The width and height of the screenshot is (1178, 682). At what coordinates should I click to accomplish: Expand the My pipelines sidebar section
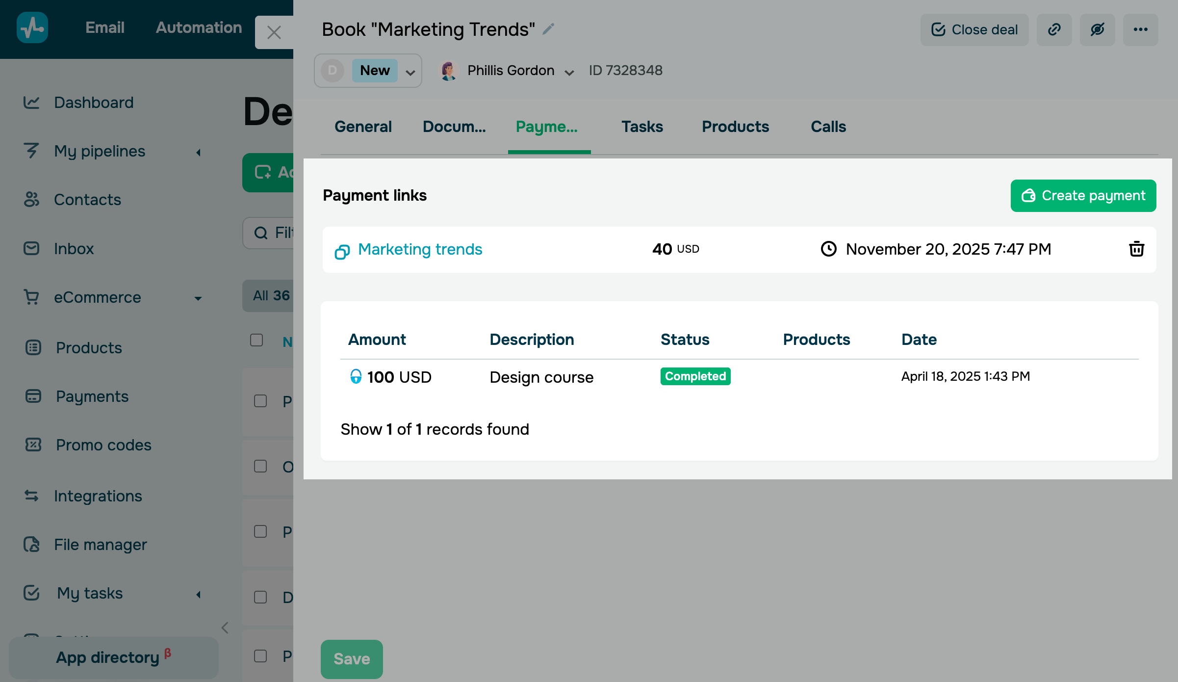pos(198,152)
